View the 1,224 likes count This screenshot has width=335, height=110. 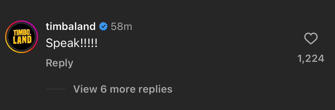311,59
